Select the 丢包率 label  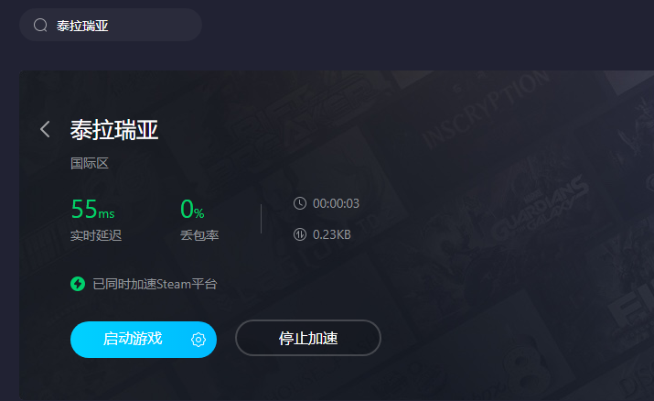[199, 235]
